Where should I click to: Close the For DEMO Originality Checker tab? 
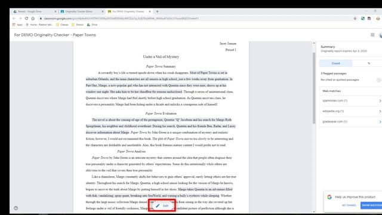coord(150,11)
